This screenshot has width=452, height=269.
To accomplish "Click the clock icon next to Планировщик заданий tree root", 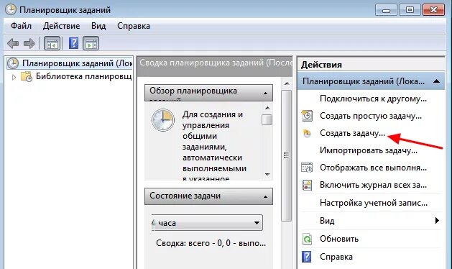I will 13,63.
